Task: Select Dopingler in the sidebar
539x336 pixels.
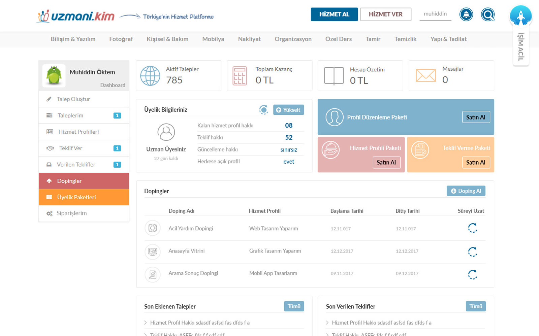Action: (x=84, y=181)
